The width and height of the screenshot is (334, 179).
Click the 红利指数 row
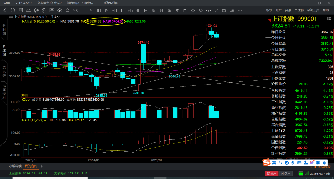pyautogui.click(x=302, y=154)
